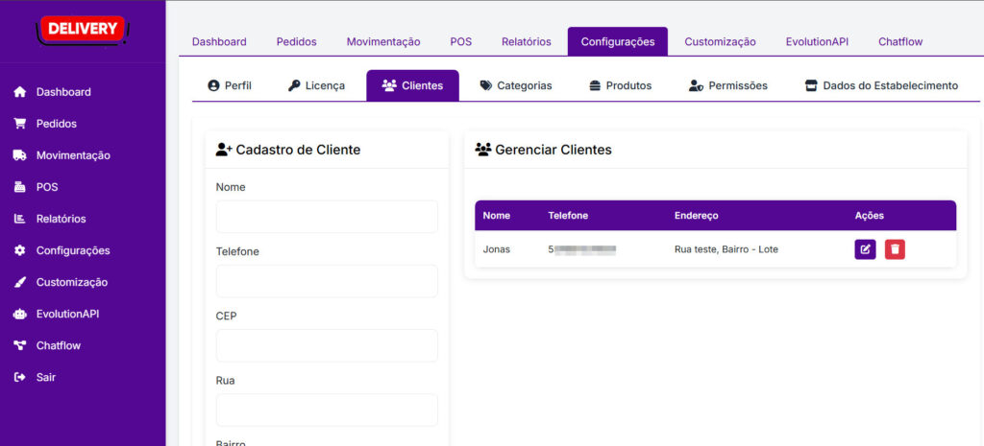Click the key icon on Licença tab
The image size is (984, 446).
tap(294, 85)
